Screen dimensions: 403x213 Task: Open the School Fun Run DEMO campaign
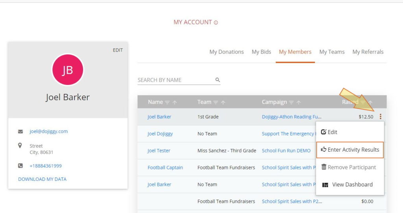(x=286, y=151)
